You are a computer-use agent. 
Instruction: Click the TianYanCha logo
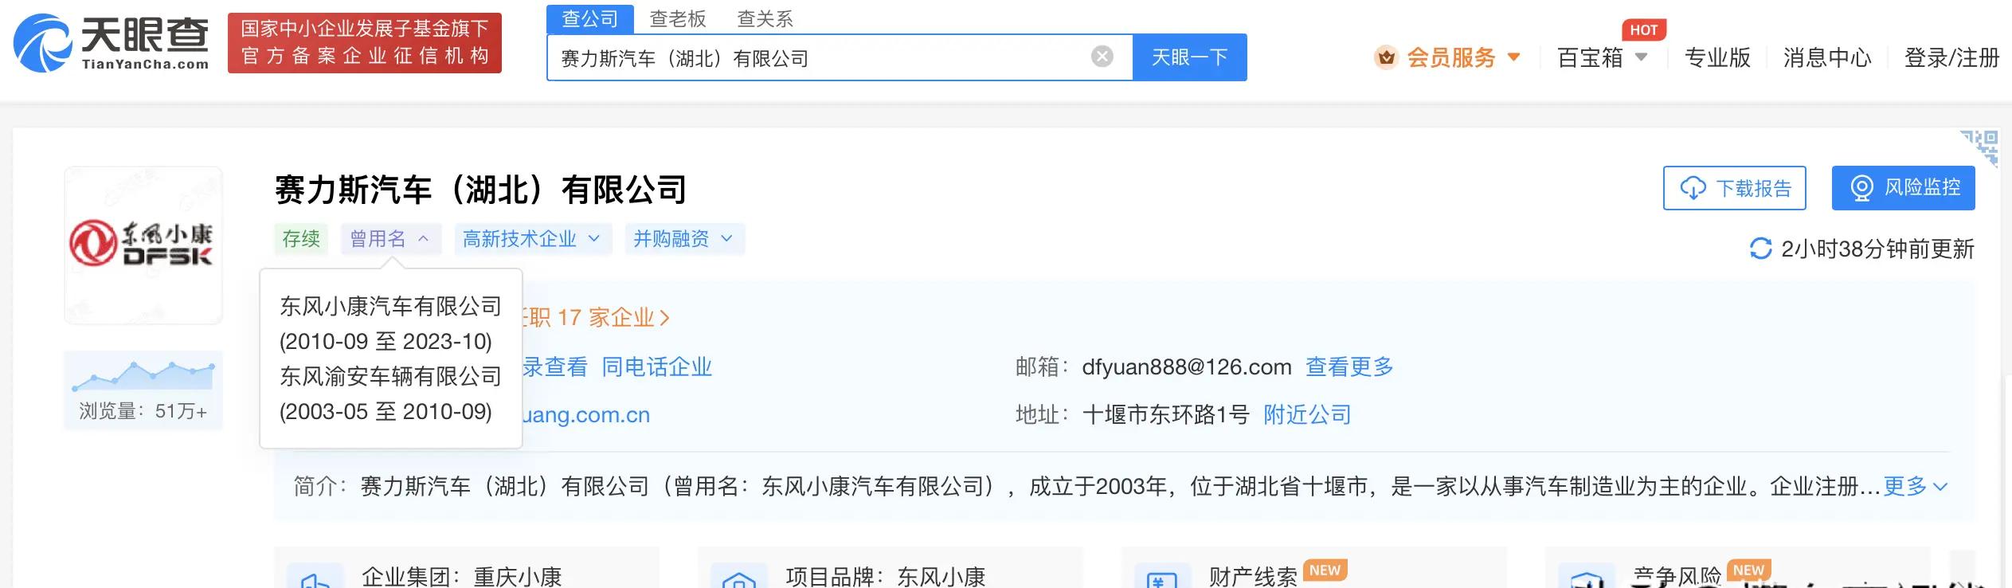[x=112, y=42]
